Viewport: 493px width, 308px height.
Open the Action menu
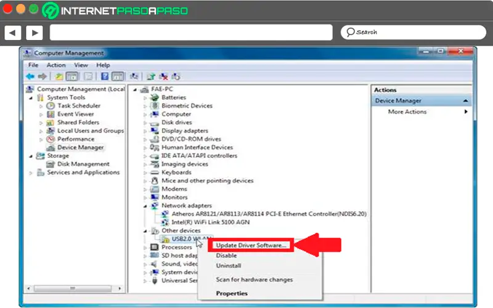56,65
